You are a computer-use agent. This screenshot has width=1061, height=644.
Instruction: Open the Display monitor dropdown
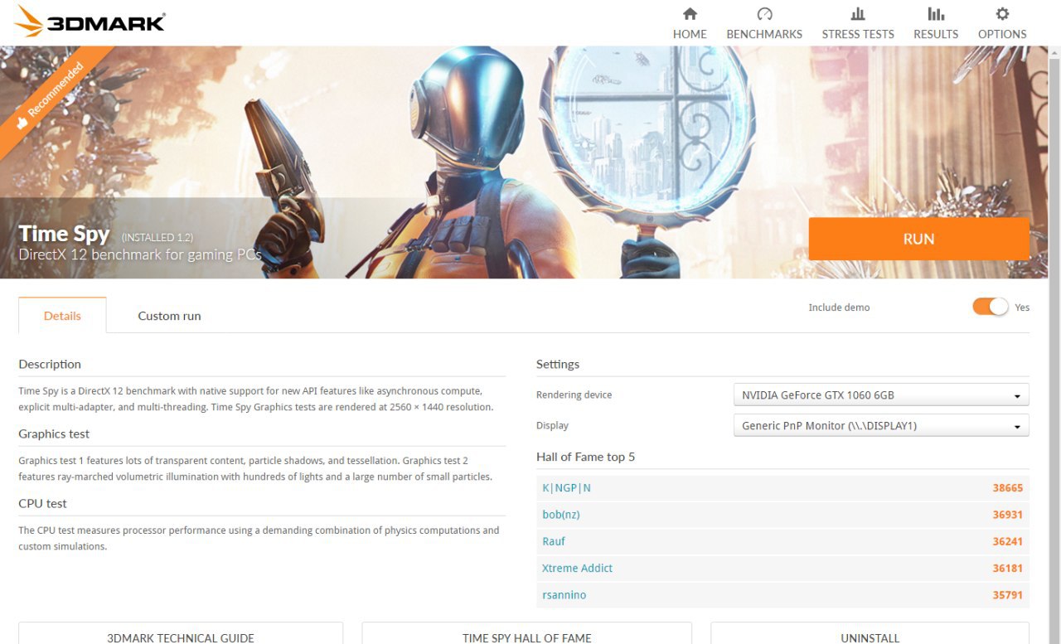click(881, 425)
